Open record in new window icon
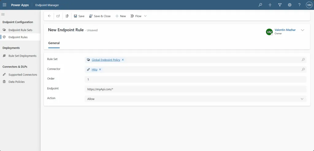Image resolution: width=314 pixels, height=151 pixels. click(x=58, y=16)
